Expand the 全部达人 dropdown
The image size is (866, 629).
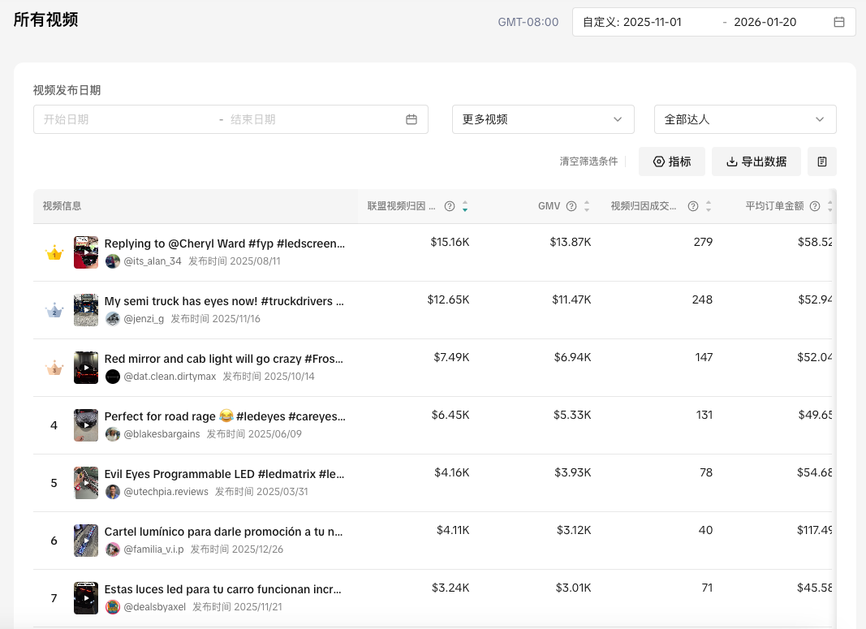click(744, 119)
